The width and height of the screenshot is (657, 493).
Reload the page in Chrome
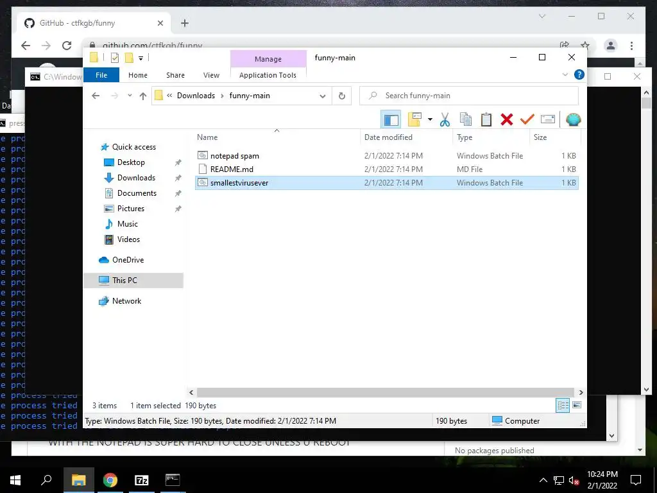pos(67,46)
